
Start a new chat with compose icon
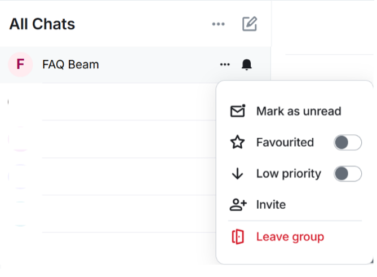pyautogui.click(x=250, y=24)
